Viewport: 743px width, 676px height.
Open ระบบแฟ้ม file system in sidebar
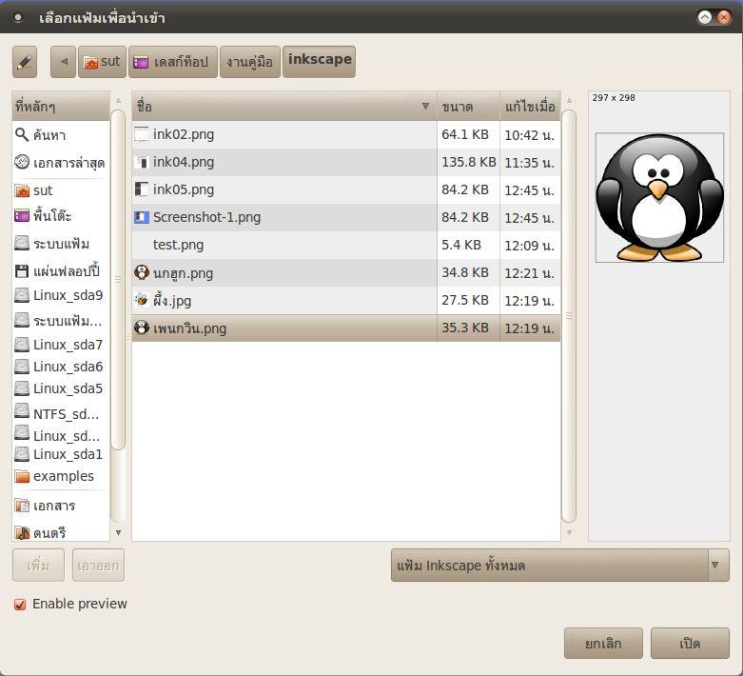61,244
